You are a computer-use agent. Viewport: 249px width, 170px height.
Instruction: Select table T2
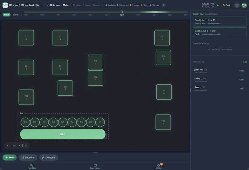point(60,38)
